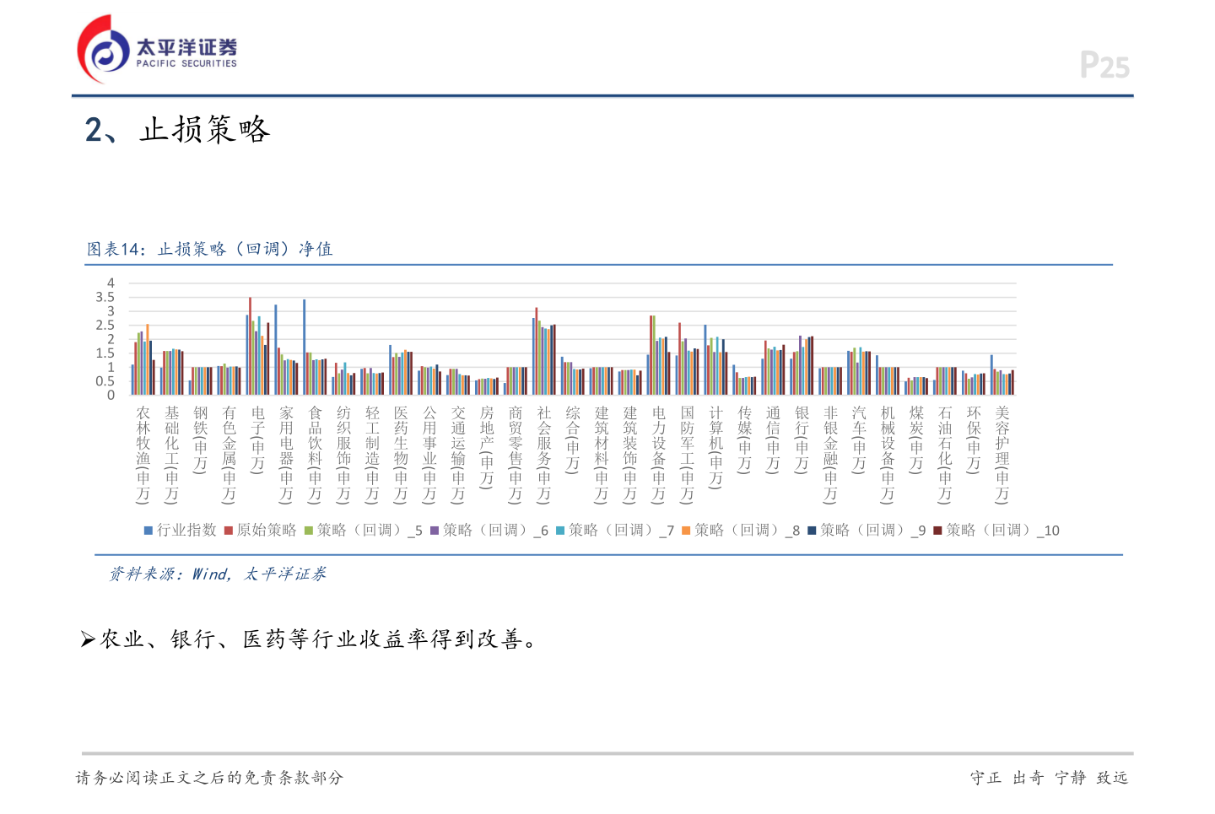1215x814 pixels.
Task: Click the tallest 电子 bar in chart
Action: pos(250,346)
